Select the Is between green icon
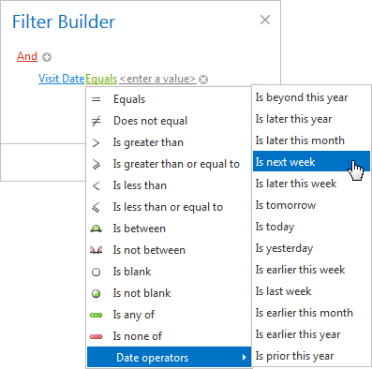 pyautogui.click(x=96, y=229)
